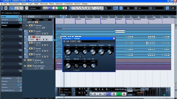Click the tempo value 120.000
The image size is (177, 99).
140,93
